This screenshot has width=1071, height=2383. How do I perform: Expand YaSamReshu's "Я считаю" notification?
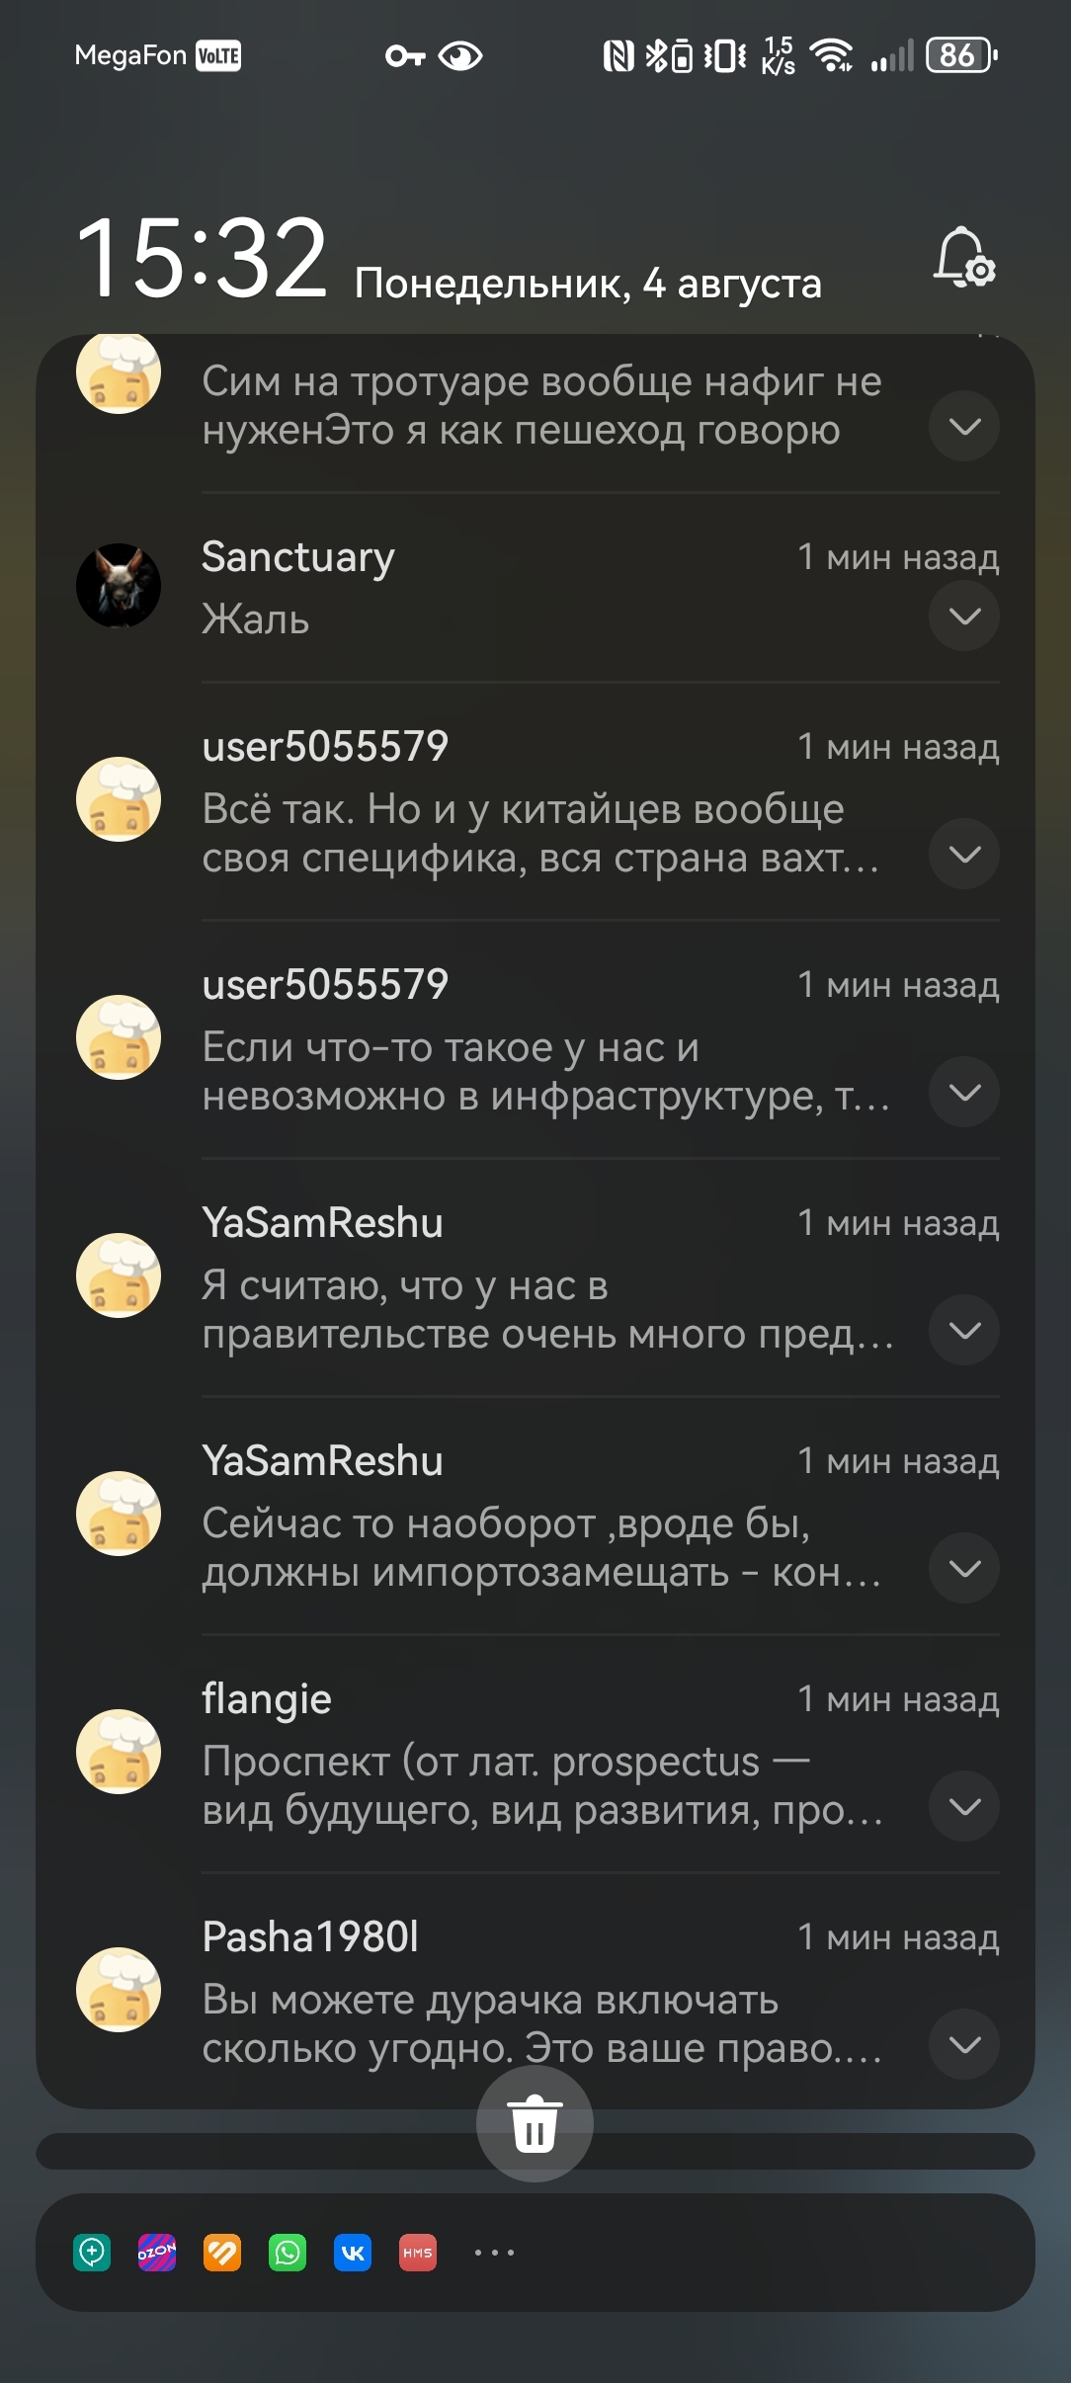click(964, 1330)
